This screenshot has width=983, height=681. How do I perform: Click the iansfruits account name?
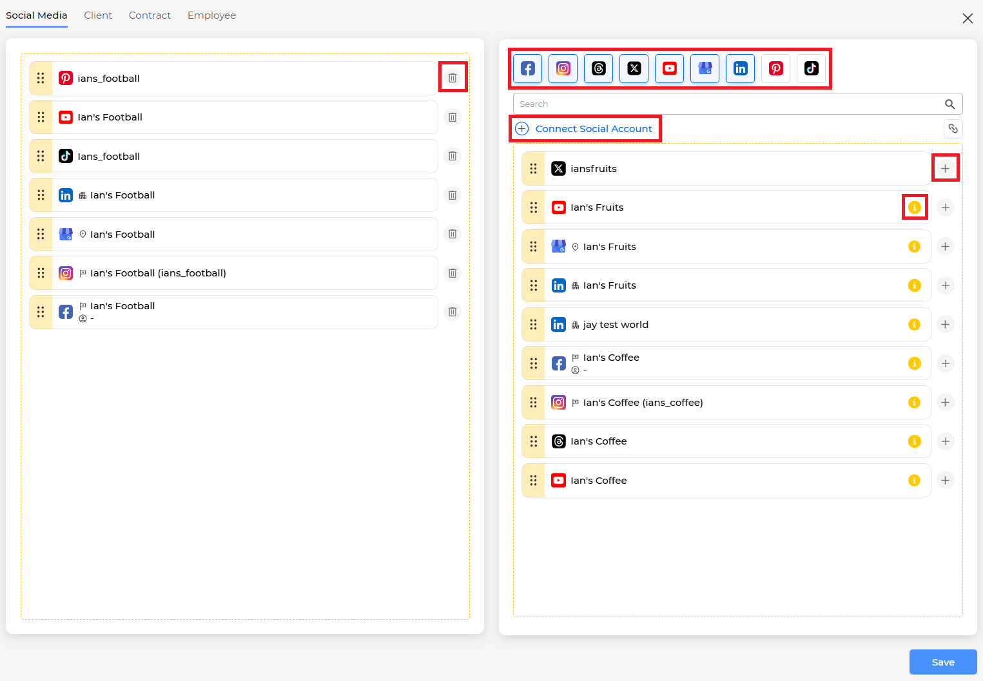coord(594,169)
